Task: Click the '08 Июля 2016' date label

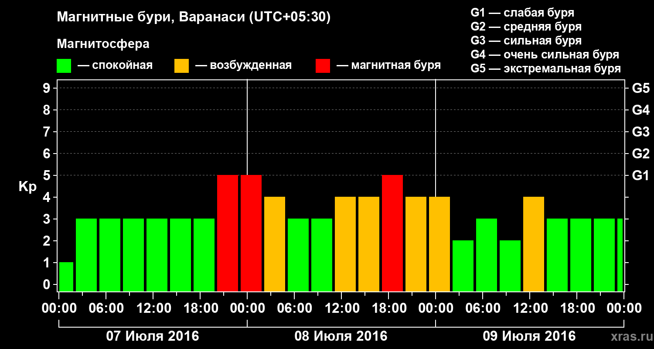Action: click(341, 336)
